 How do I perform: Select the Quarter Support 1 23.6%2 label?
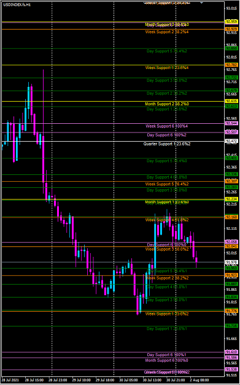coord(167,144)
